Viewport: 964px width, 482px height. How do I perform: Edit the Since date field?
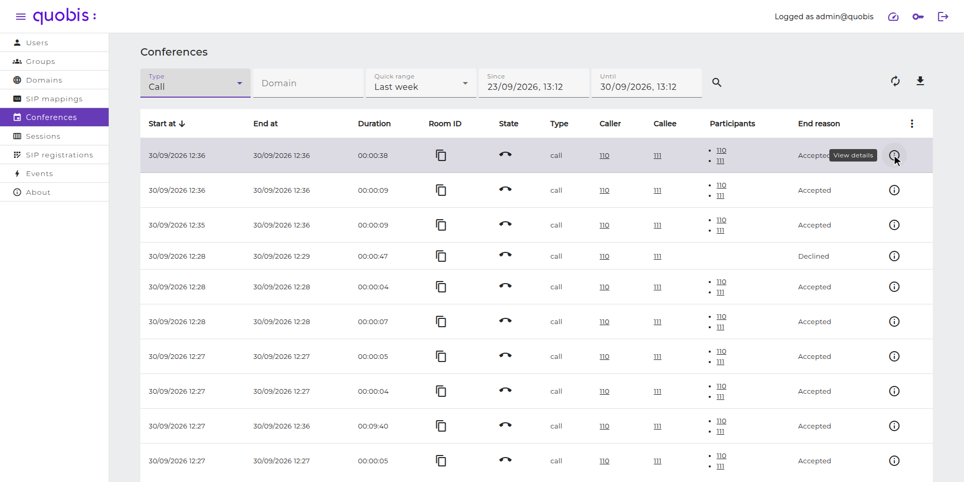534,83
